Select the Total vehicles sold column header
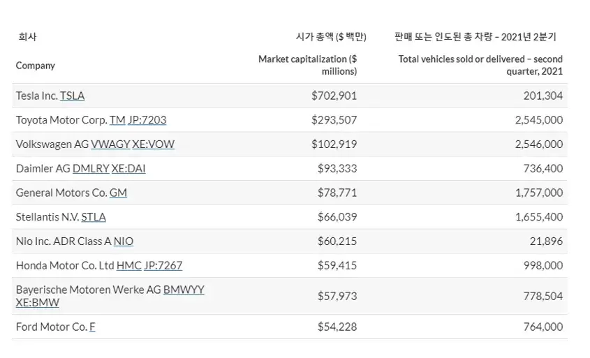The height and width of the screenshot is (358, 590). click(x=480, y=65)
